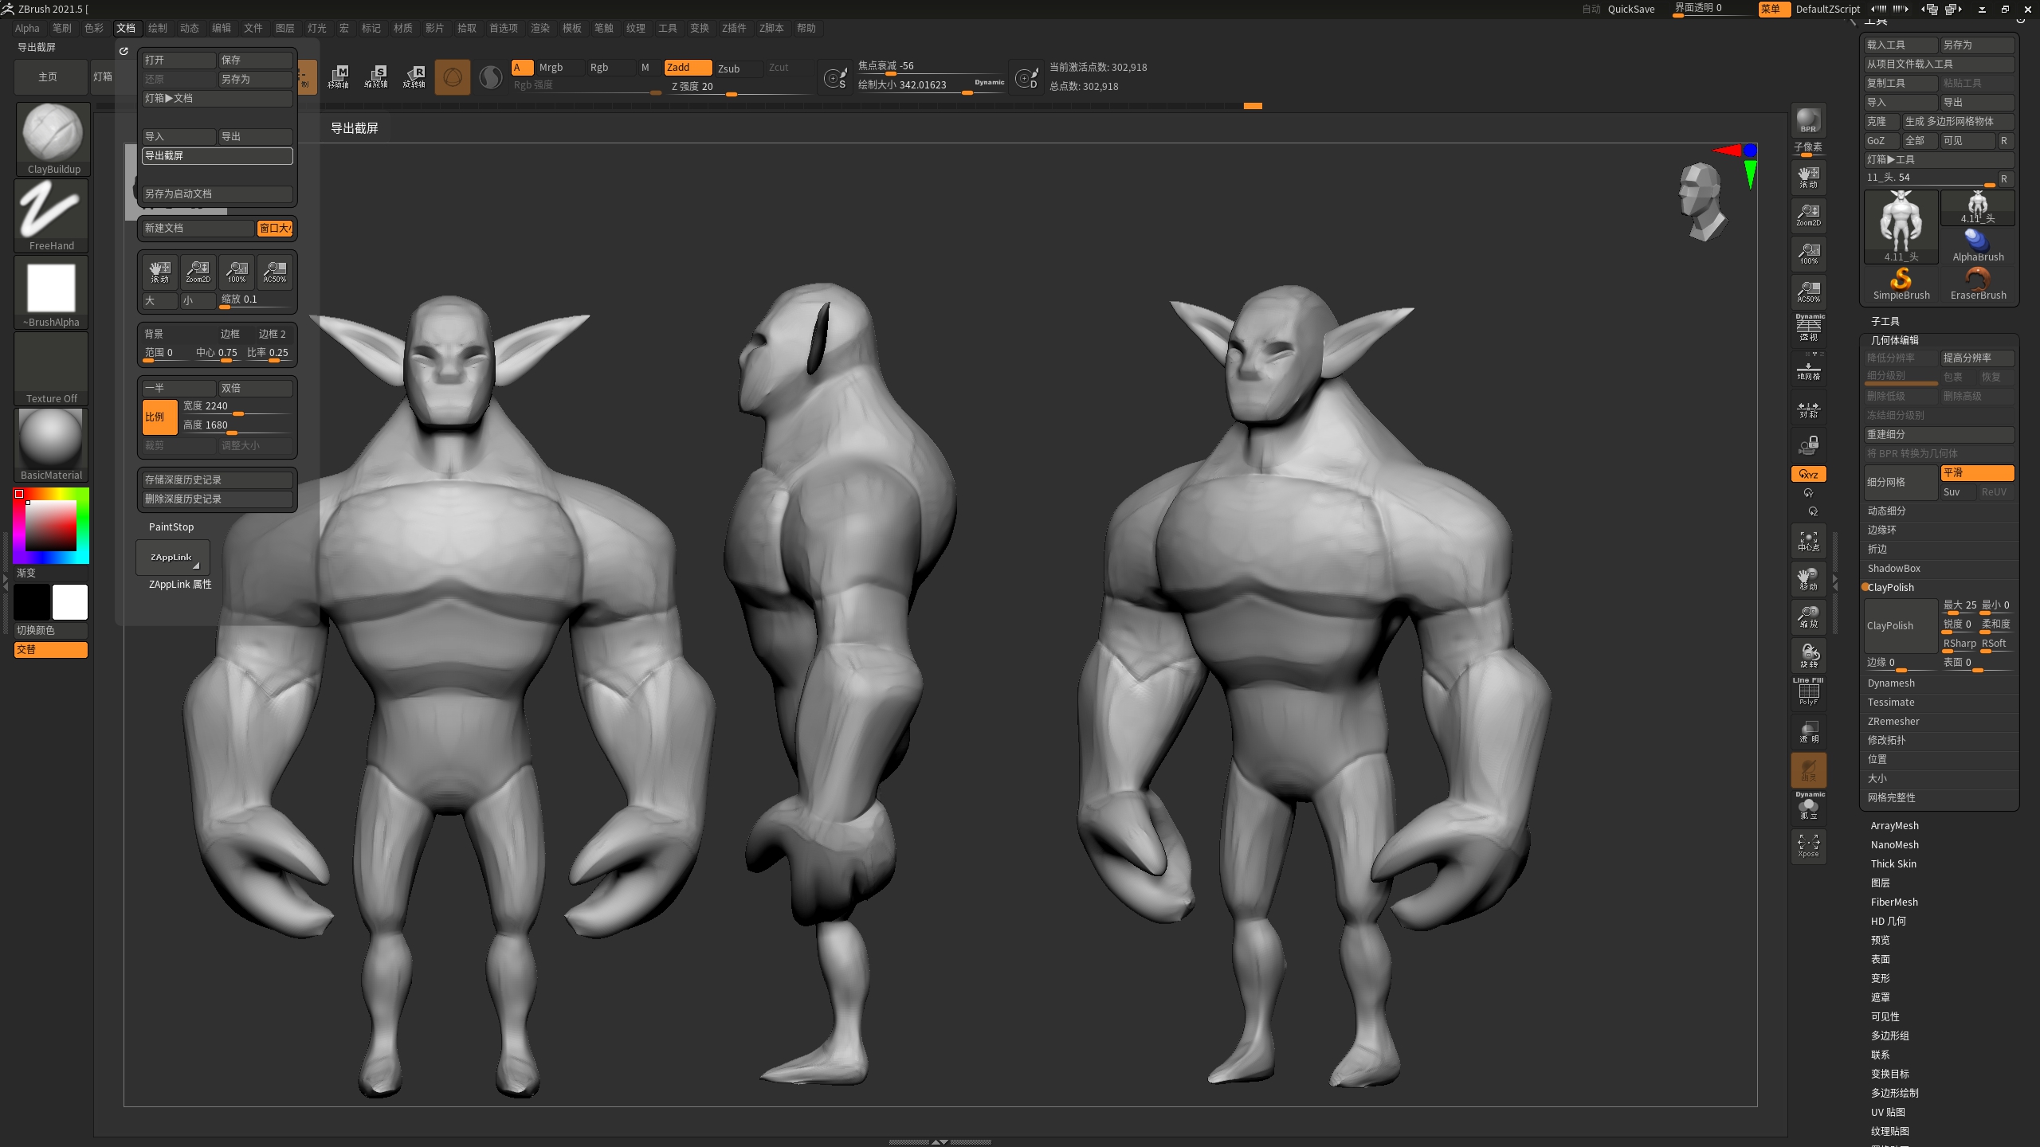Open the Alpha menu
Screen dimensions: 2040x1147
(x=27, y=28)
